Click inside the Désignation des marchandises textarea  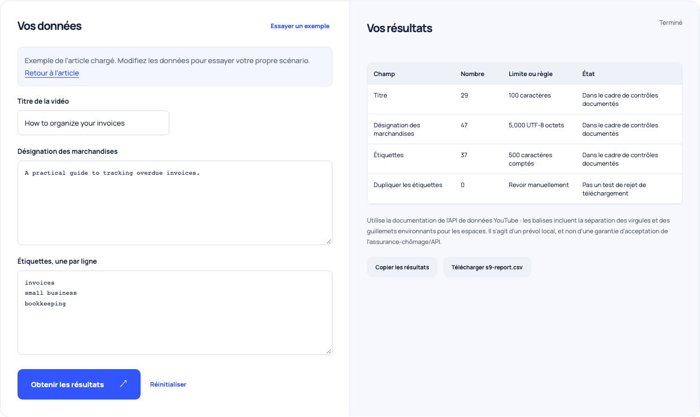(175, 203)
